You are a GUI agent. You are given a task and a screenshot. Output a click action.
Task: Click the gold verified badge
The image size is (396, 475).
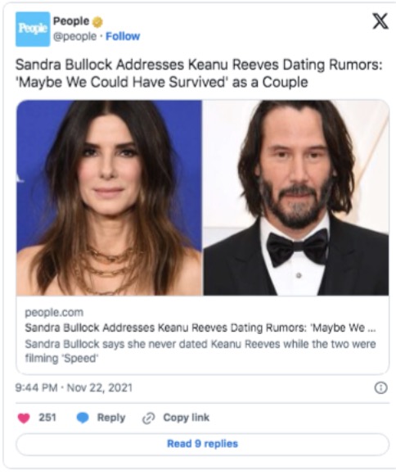click(x=97, y=22)
